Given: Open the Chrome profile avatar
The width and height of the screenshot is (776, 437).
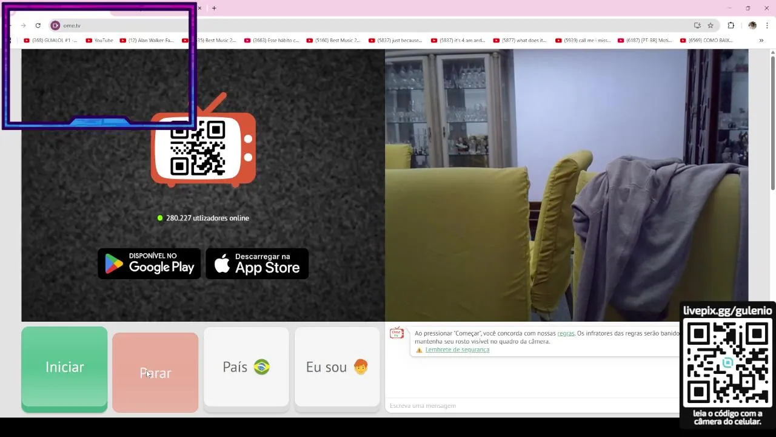Looking at the screenshot, I should click(x=752, y=25).
